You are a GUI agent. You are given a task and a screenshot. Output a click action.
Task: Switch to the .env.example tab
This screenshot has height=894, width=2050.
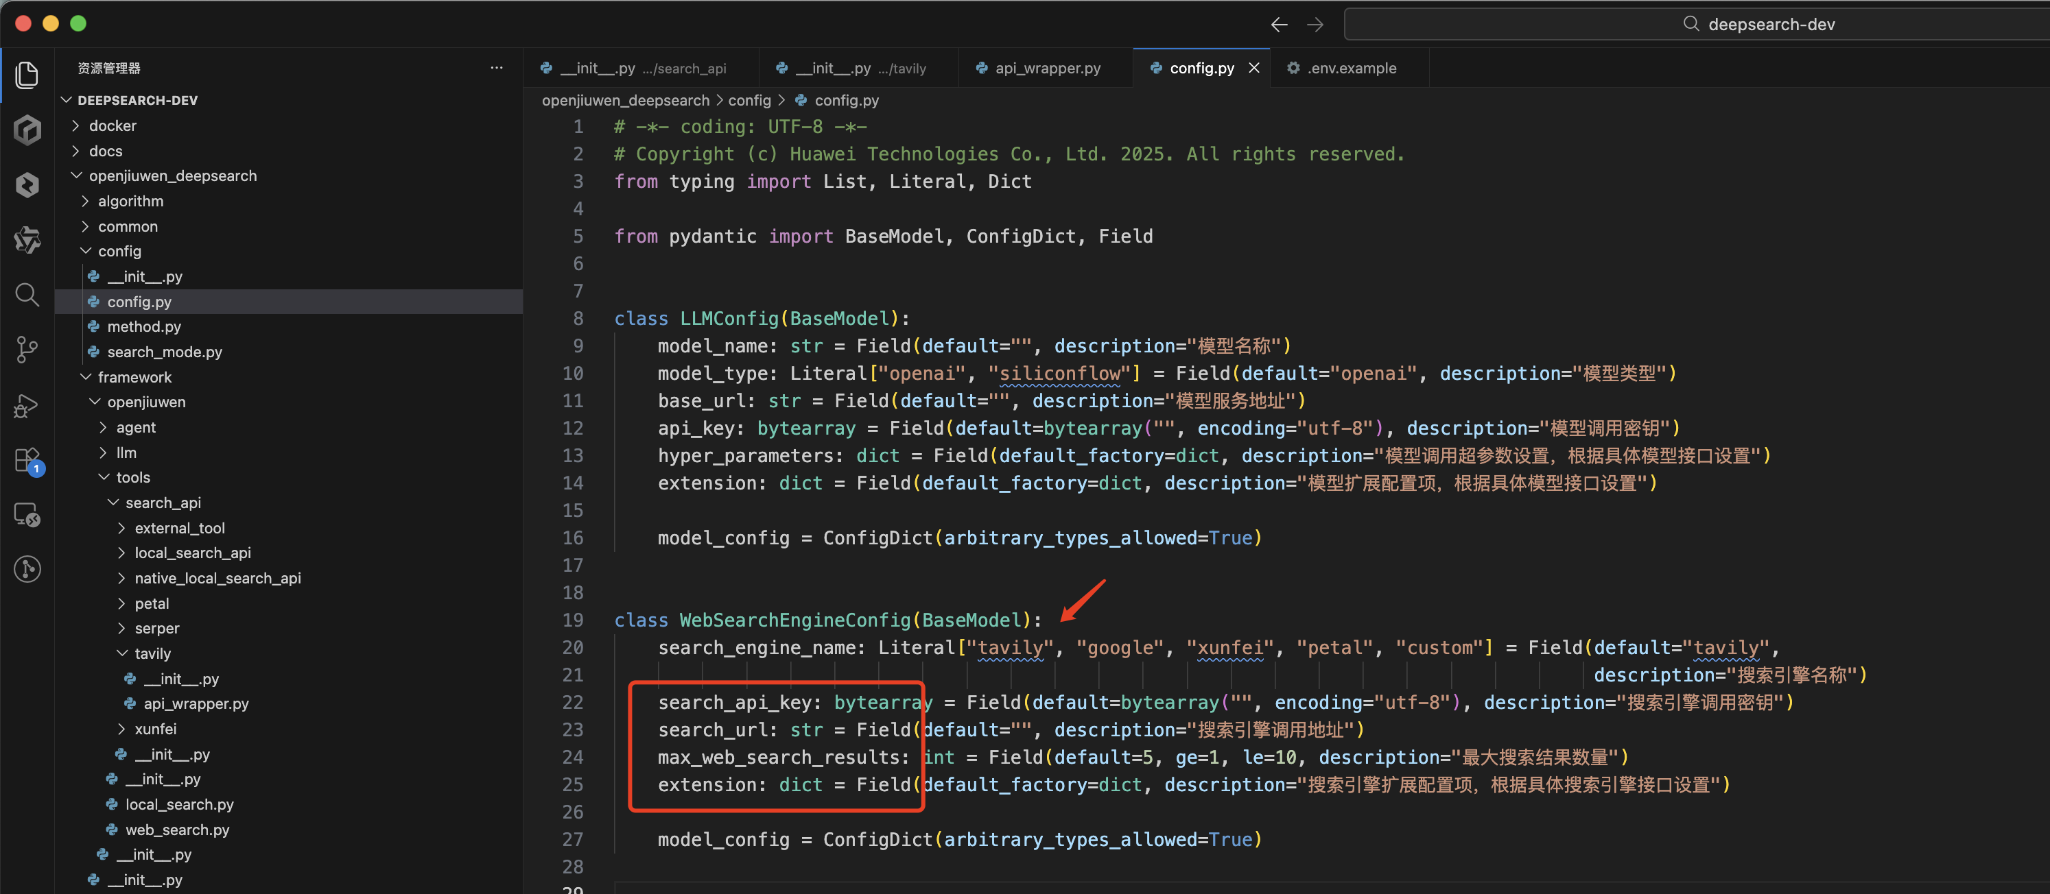tap(1350, 69)
